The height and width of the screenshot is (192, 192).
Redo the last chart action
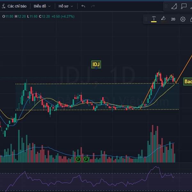click(x=93, y=6)
